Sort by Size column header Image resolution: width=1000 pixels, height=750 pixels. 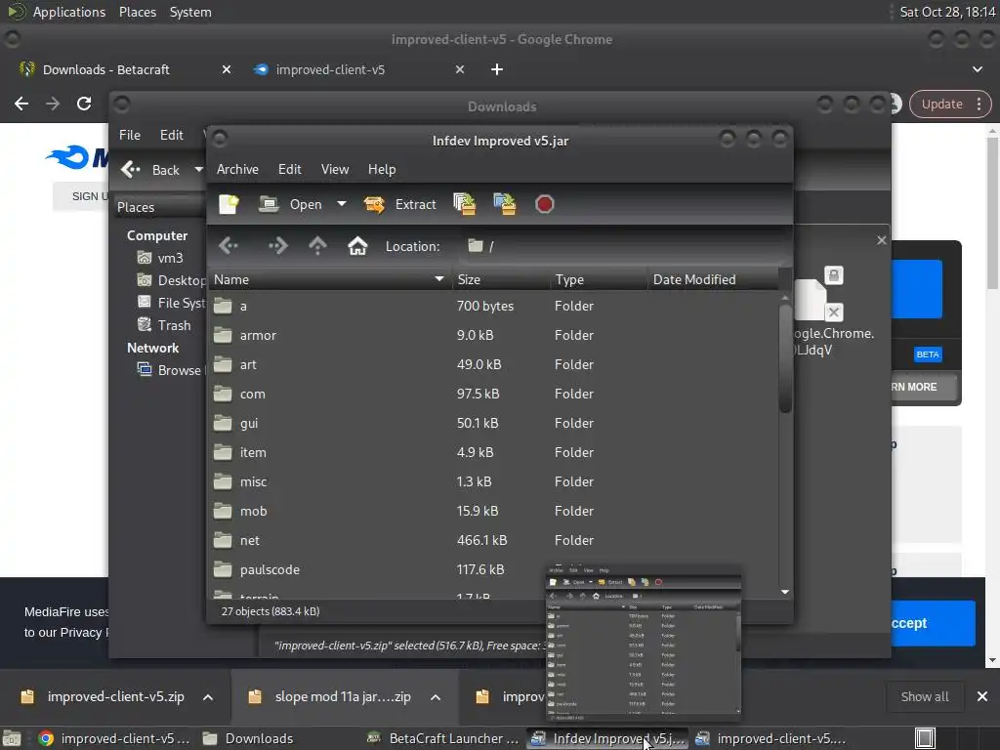pos(501,279)
